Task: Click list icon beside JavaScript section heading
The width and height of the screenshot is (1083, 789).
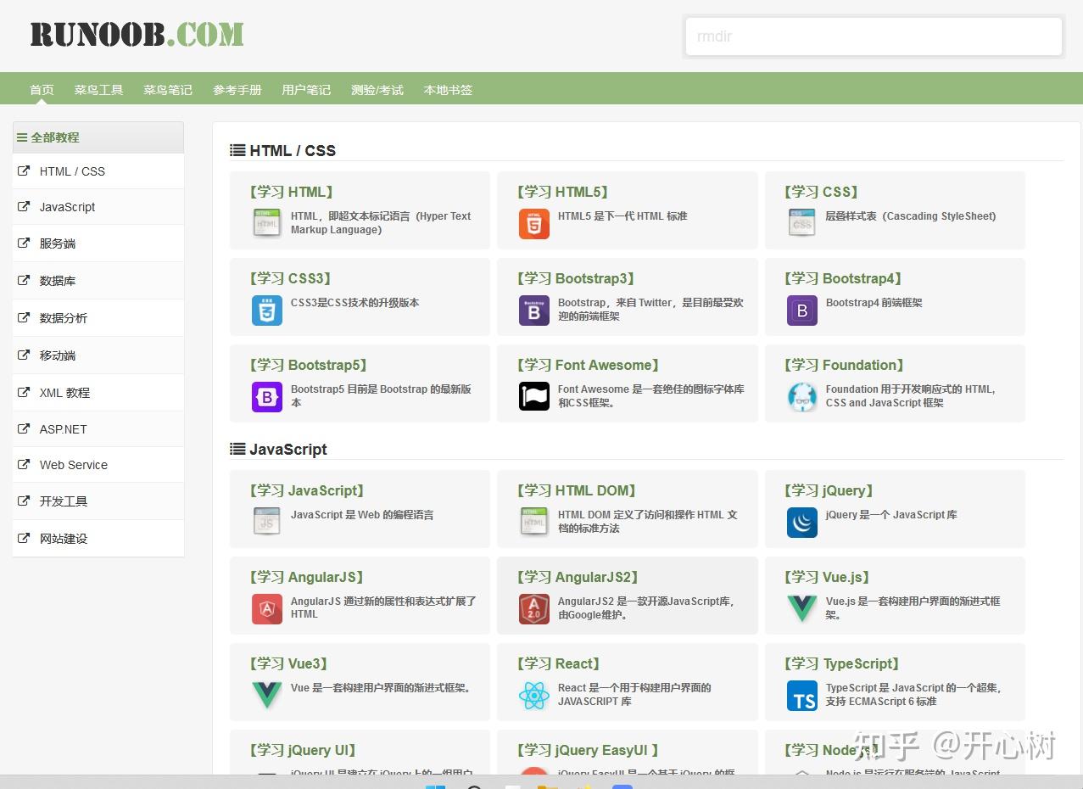Action: (x=237, y=449)
